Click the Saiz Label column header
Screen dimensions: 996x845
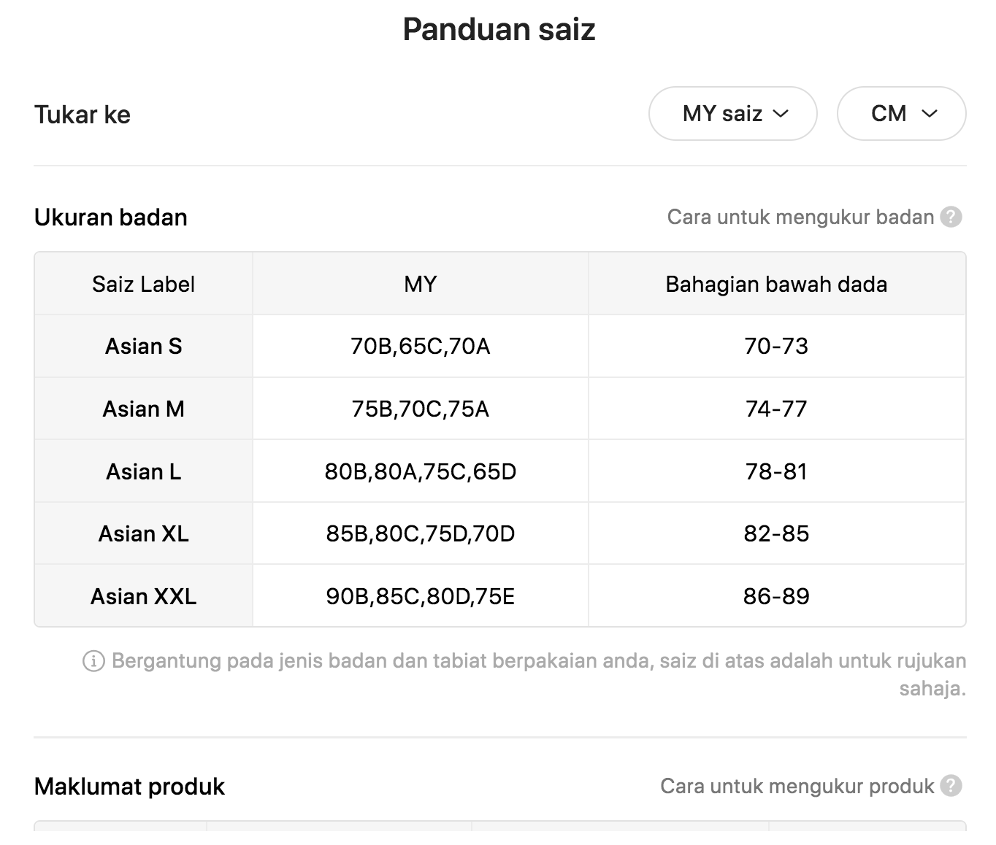click(x=144, y=284)
